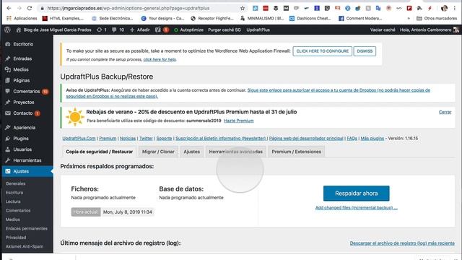Switch to the Migrar / Clonar tab
462x260 pixels.
click(158, 152)
